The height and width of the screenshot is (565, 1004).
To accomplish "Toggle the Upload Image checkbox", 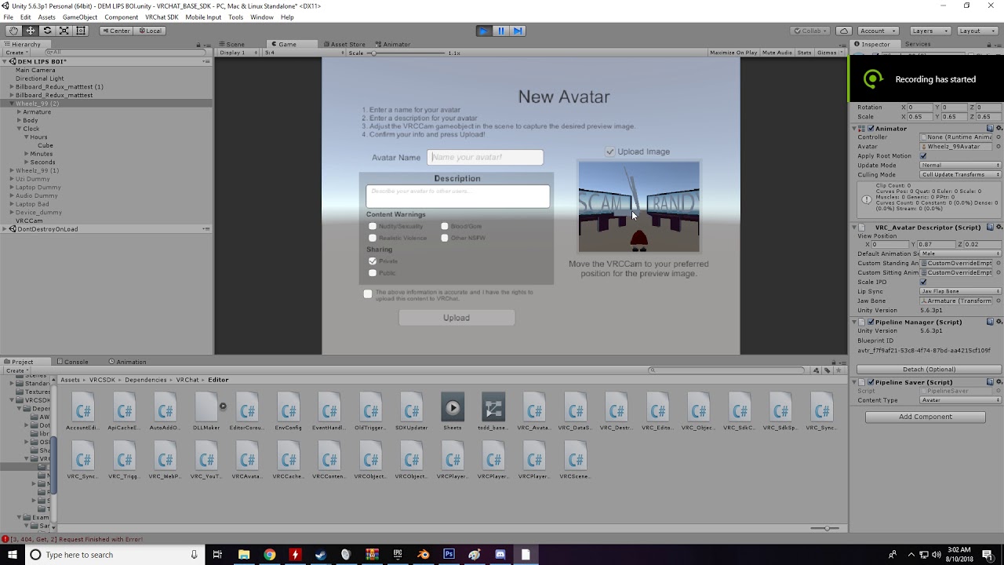I will (x=610, y=151).
